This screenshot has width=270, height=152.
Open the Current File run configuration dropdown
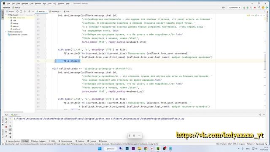235,8
